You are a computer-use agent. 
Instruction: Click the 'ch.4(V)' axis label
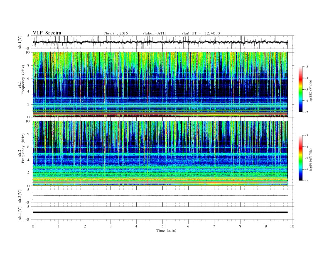pyautogui.click(x=20, y=213)
